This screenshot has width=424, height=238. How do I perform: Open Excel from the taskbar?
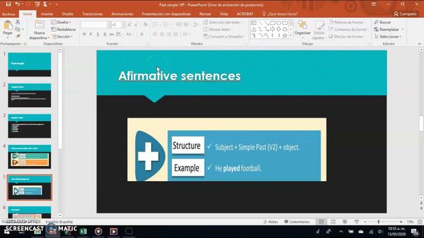tap(83, 231)
